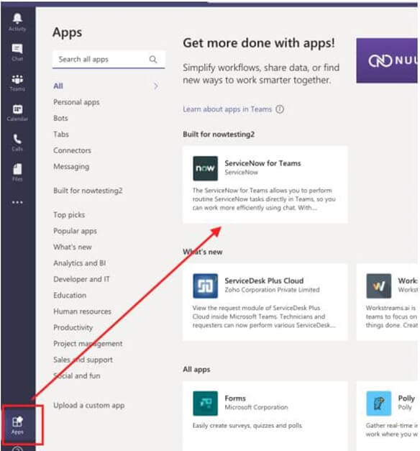Open Analytics and BI category
Viewport: 420px width, 451px height.
(80, 263)
